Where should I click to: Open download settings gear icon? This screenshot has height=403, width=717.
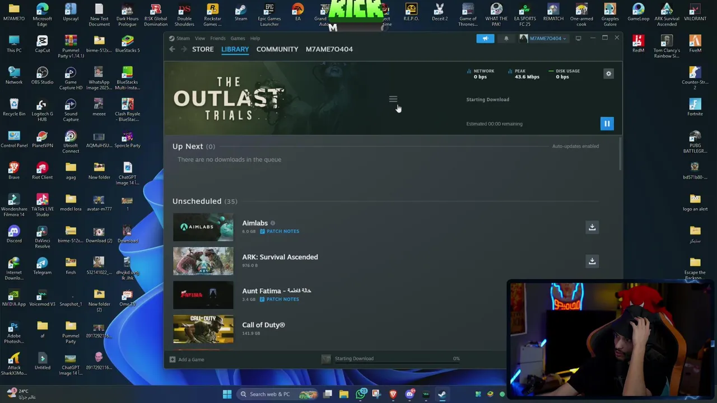tap(608, 73)
